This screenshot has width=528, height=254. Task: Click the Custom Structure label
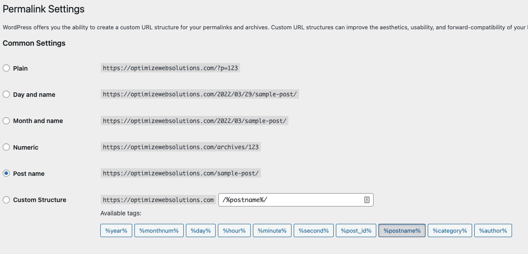[39, 200]
